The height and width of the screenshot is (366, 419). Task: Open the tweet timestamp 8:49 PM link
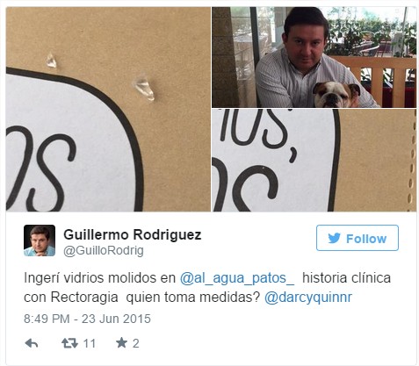click(x=47, y=319)
